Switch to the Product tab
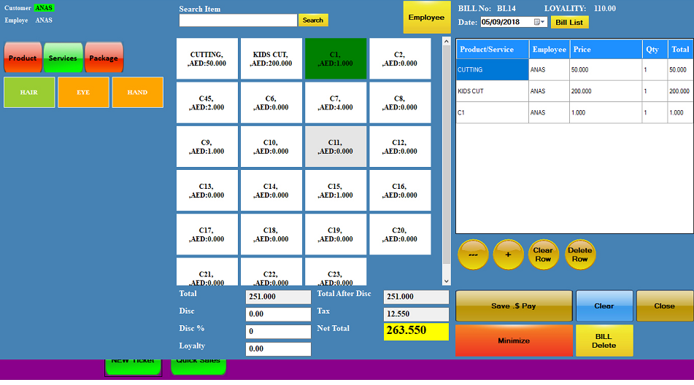 (x=23, y=58)
